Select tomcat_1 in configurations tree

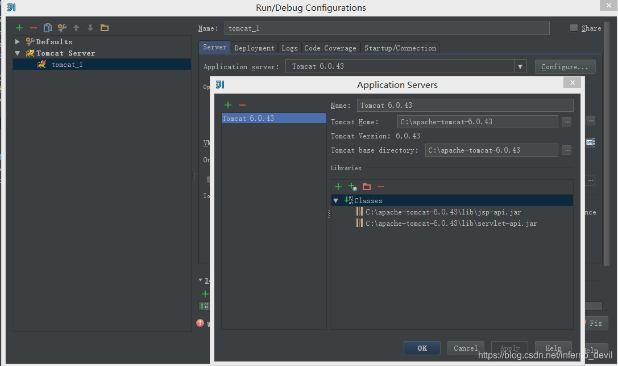(102, 65)
